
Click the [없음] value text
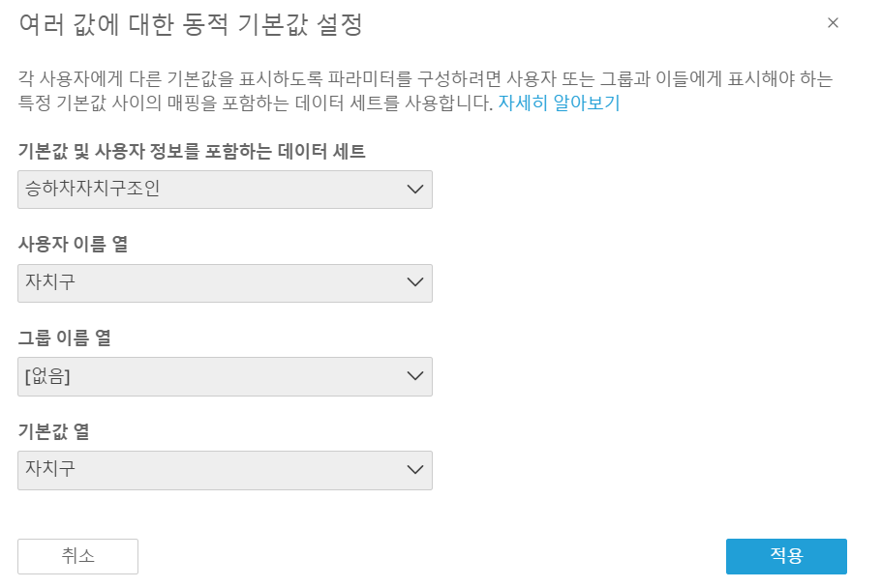47,376
